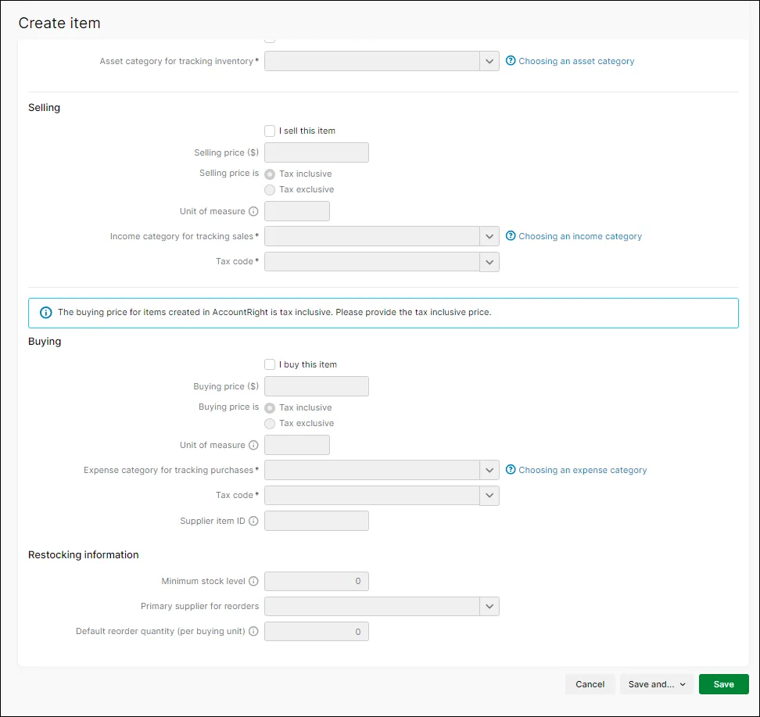The width and height of the screenshot is (760, 717).
Task: Click info icon next to Default reorder quantity
Action: click(253, 632)
